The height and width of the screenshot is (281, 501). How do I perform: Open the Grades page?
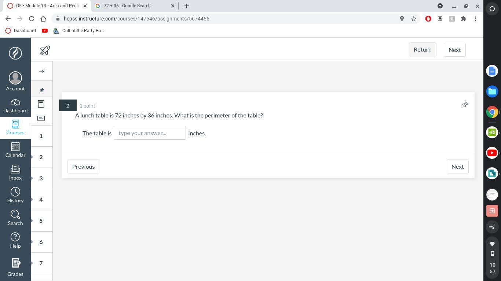15,267
